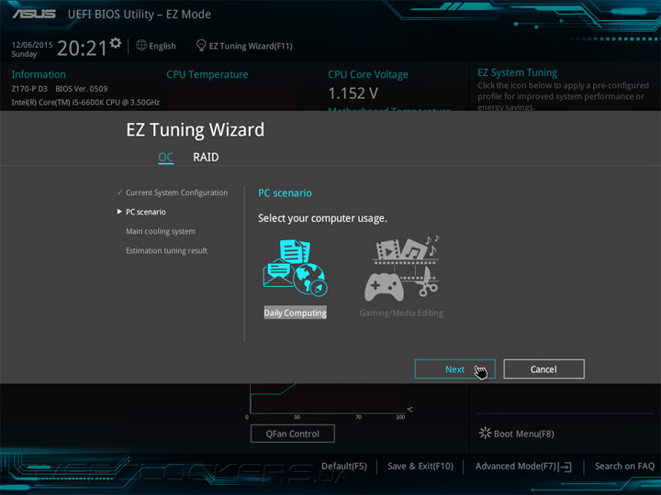Click the Cancel button
Image resolution: width=661 pixels, height=495 pixels.
pyautogui.click(x=543, y=369)
